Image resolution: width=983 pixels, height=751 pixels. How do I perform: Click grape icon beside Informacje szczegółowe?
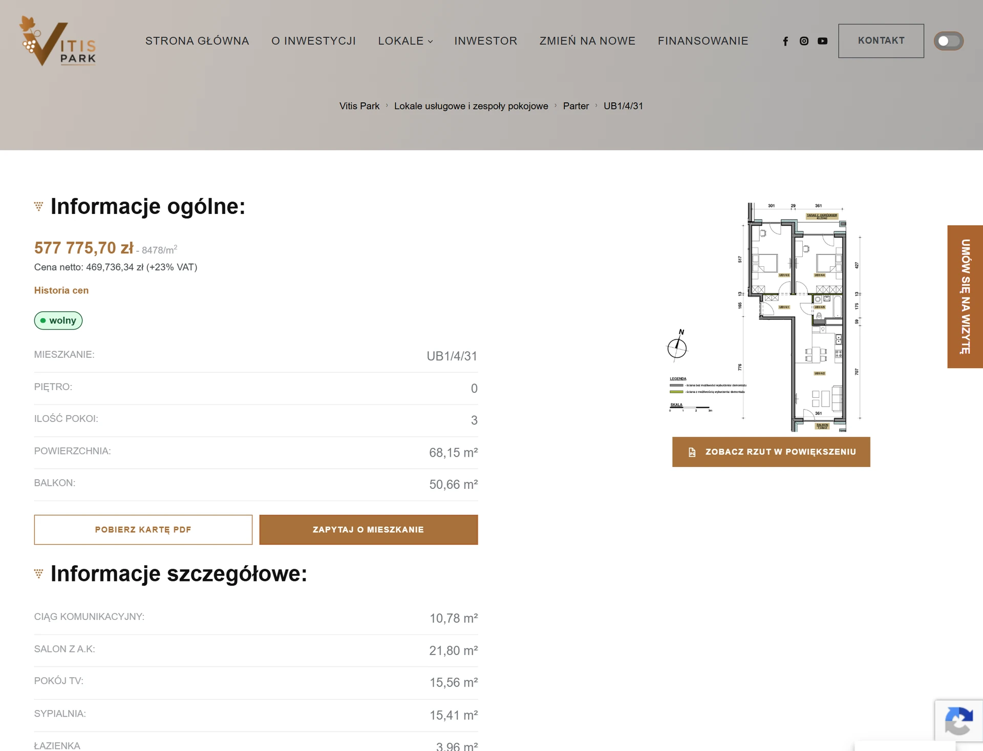click(x=38, y=573)
